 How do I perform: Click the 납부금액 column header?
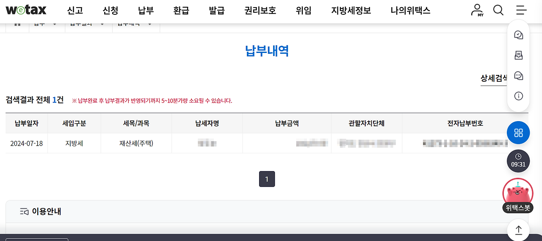pyautogui.click(x=287, y=123)
